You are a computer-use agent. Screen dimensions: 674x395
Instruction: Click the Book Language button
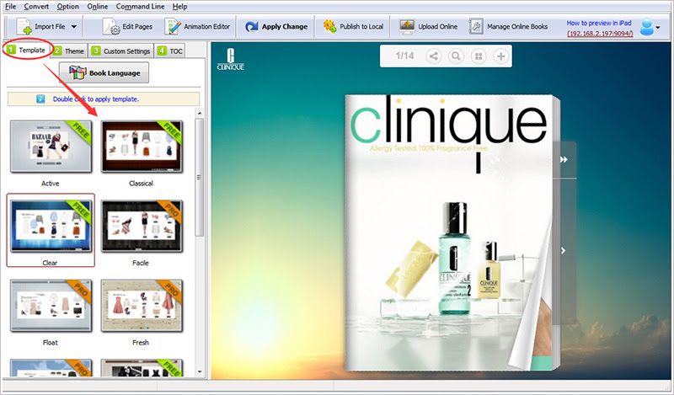point(104,72)
